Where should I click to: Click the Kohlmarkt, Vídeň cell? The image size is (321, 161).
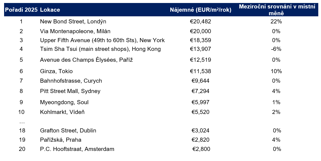click(62, 112)
